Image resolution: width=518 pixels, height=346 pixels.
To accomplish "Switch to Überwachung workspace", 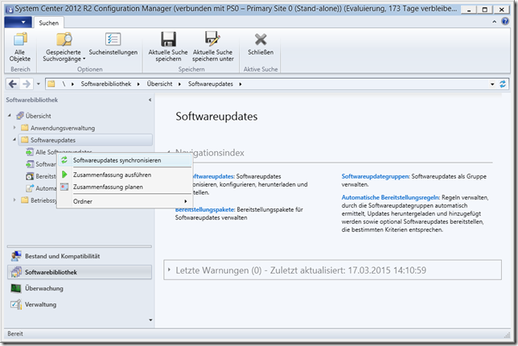I will (80, 288).
